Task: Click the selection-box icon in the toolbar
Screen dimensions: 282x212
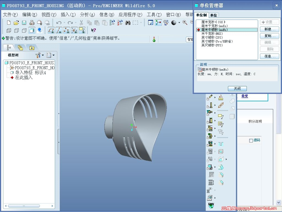Action: coord(135,23)
